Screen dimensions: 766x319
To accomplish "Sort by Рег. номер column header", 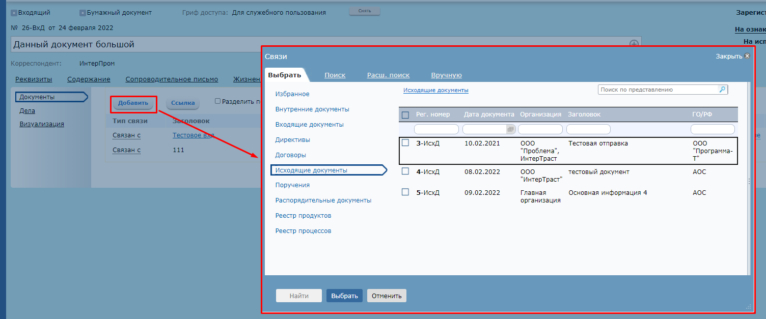I will (x=433, y=114).
